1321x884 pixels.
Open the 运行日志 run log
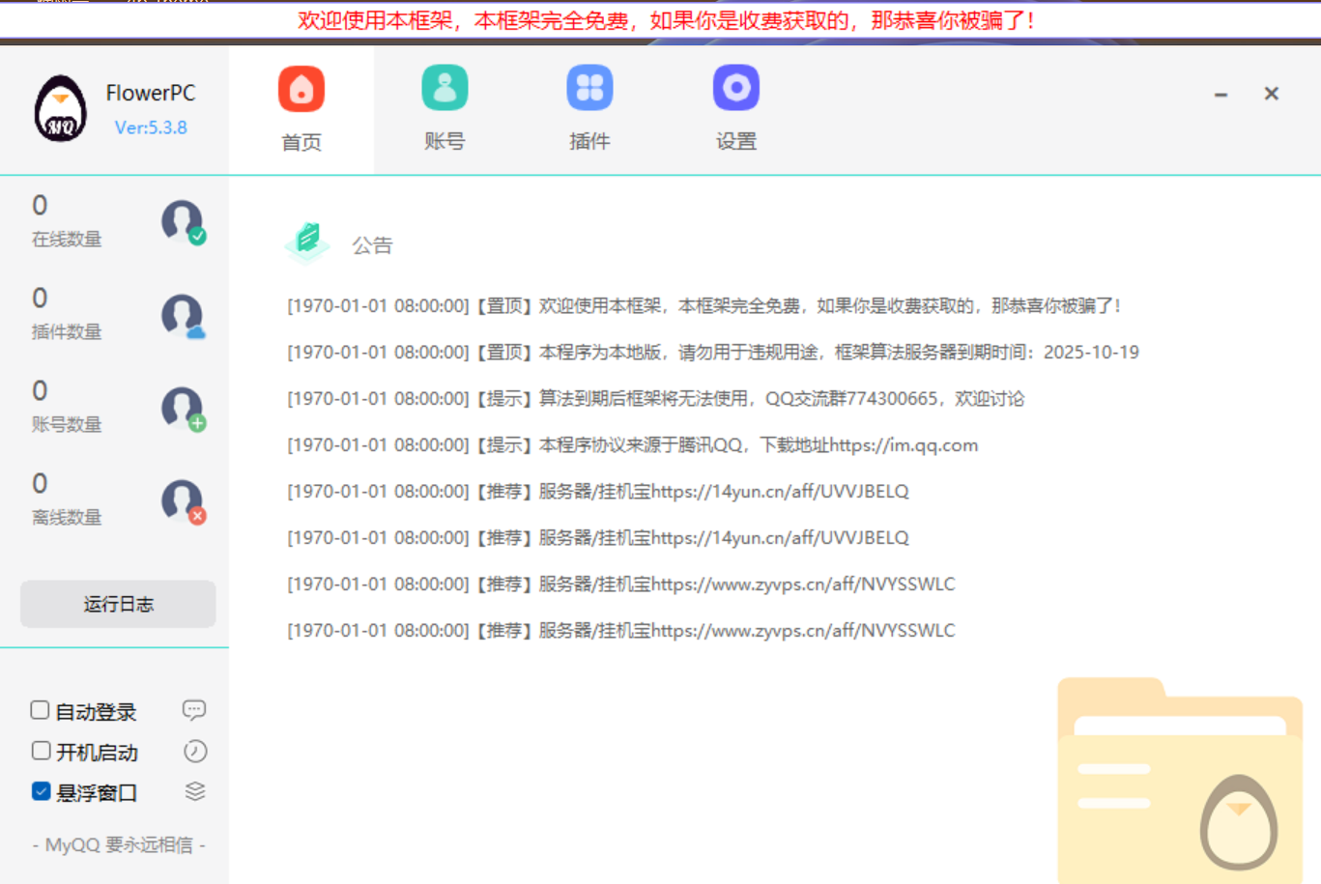pos(118,604)
